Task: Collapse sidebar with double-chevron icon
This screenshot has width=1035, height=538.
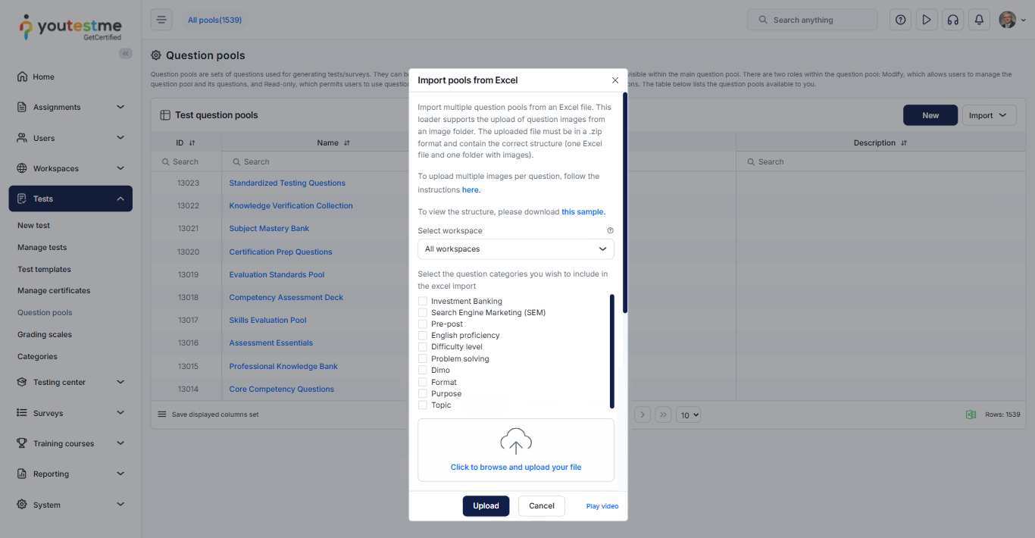Action: point(126,53)
